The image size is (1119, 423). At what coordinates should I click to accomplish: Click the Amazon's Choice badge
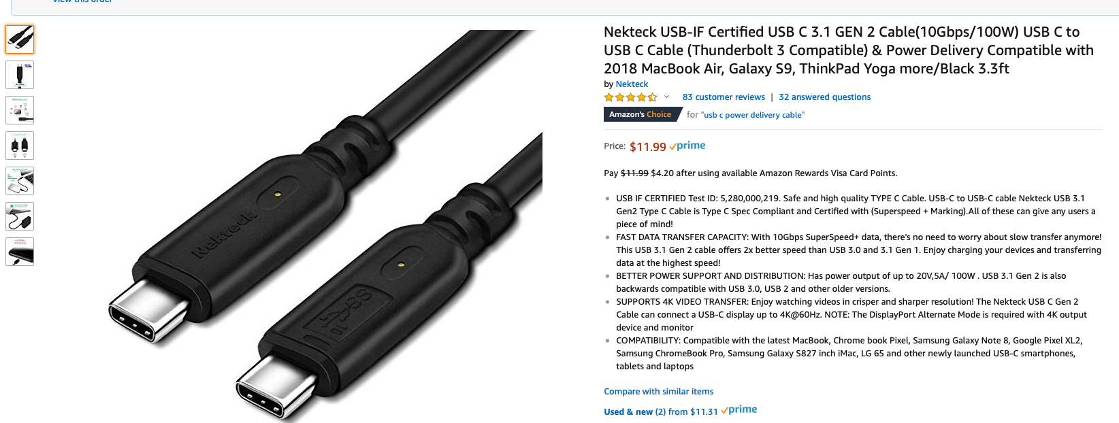(640, 114)
